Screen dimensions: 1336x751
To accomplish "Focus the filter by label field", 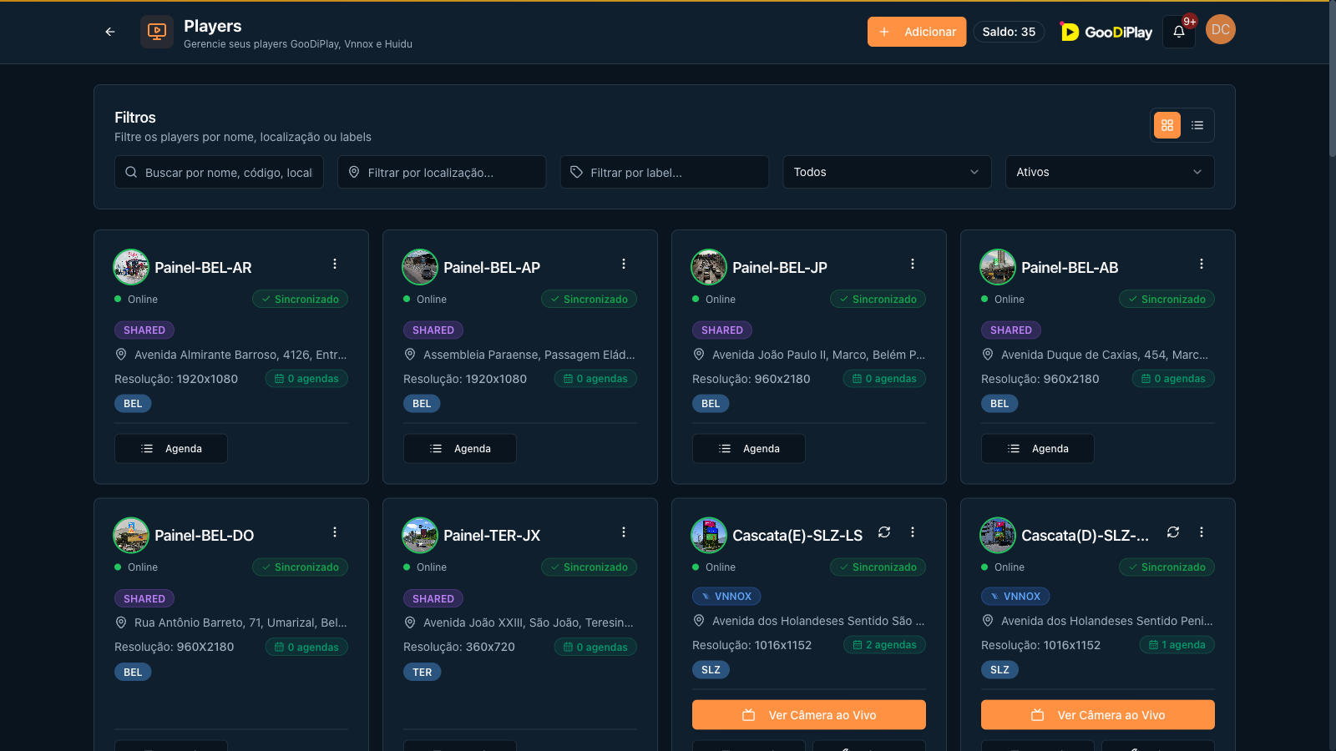I will 665,172.
